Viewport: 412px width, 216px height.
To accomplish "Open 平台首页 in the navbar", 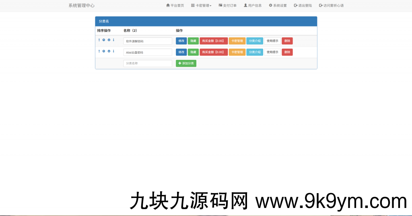I will 175,6.
